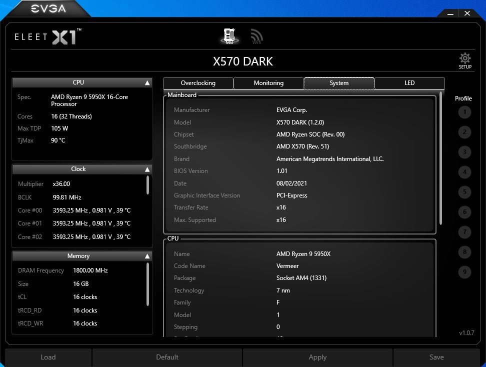
Task: Click 'American Megatrends International, LLC.' brand
Action: click(330, 159)
